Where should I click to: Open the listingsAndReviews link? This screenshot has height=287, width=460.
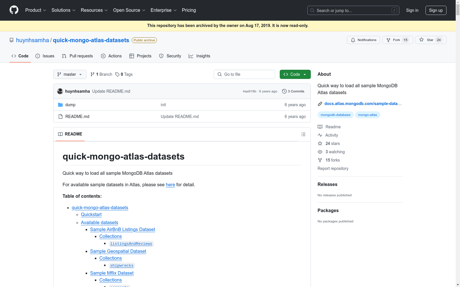coord(131,244)
